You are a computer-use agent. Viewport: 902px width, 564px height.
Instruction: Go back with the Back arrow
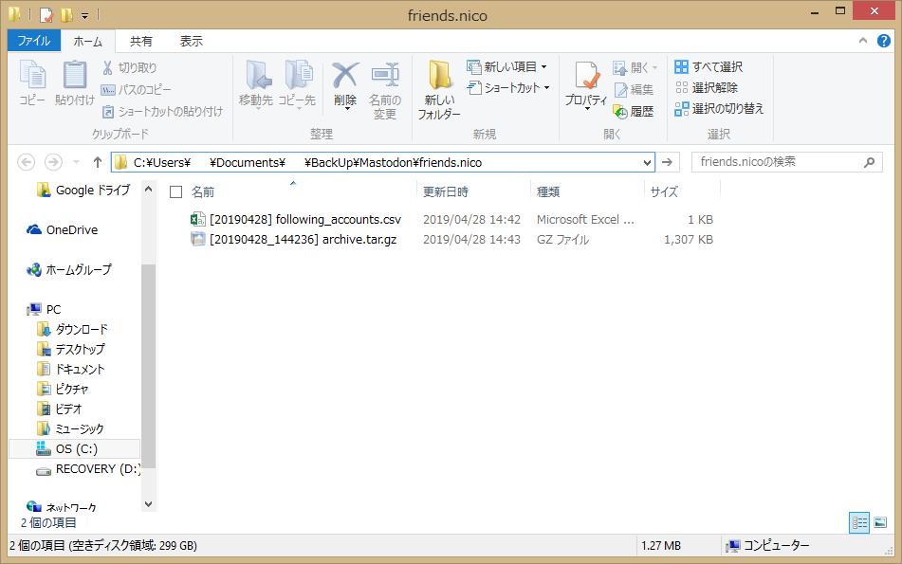26,163
